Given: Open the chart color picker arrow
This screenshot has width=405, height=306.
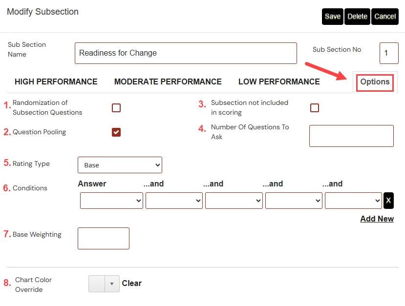Looking at the screenshot, I should (112, 284).
